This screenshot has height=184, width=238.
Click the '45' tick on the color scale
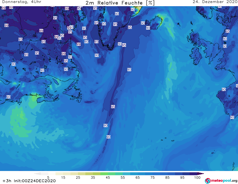pyautogui.click(x=108, y=177)
